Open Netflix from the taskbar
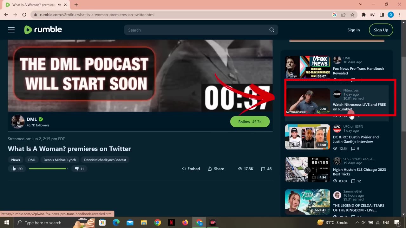Image resolution: width=406 pixels, height=228 pixels. pyautogui.click(x=171, y=222)
